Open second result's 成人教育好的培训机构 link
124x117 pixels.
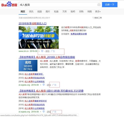35,78
